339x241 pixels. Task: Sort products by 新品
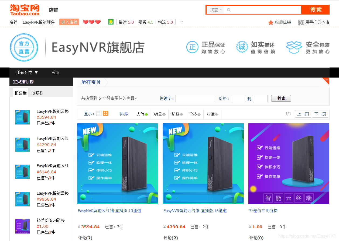[177, 114]
